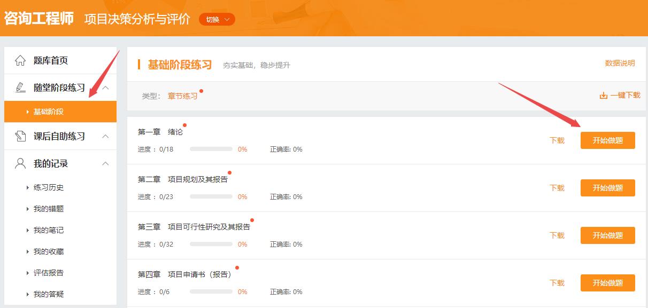
Task: Click the house icon beside 题库首页
Action: [20, 60]
